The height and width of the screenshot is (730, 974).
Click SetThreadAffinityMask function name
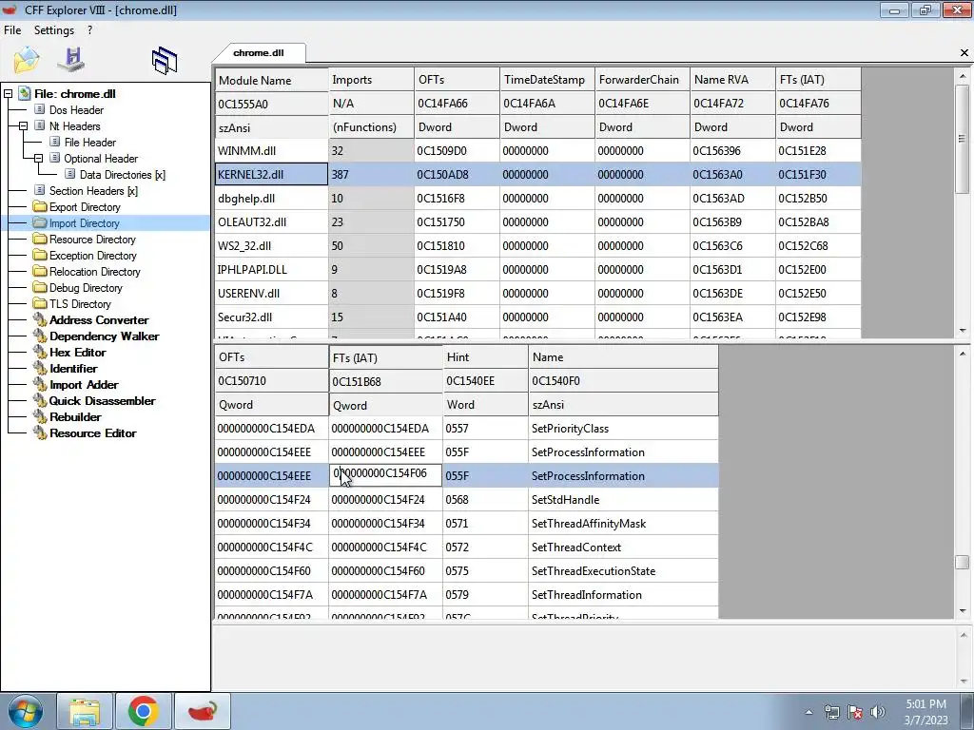[x=588, y=524]
